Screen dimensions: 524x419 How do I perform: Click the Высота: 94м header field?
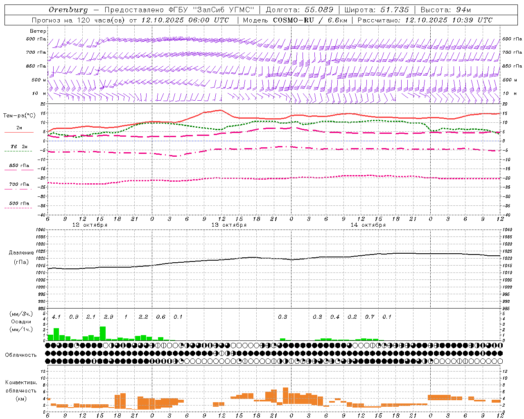(446, 10)
